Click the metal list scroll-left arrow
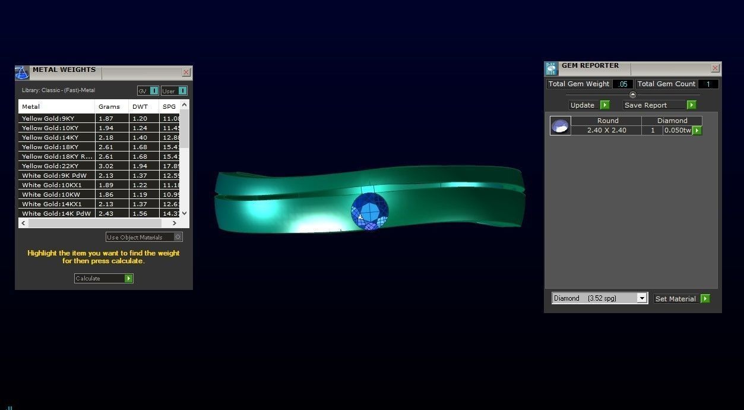Viewport: 744px width, 410px height. point(23,223)
